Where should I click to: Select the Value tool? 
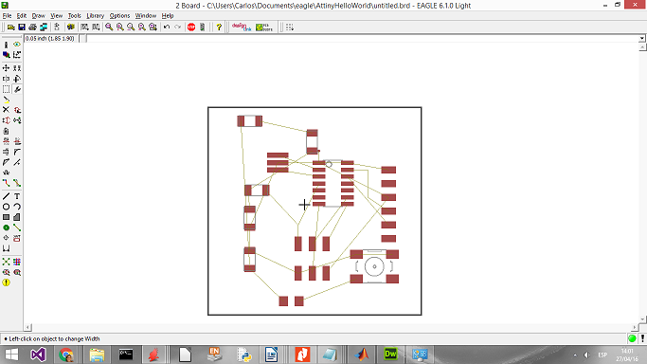tap(17, 141)
